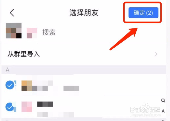Tap the chevron arrow on the 从群里导入 row
Screen dimensions: 170x121
coord(156,54)
